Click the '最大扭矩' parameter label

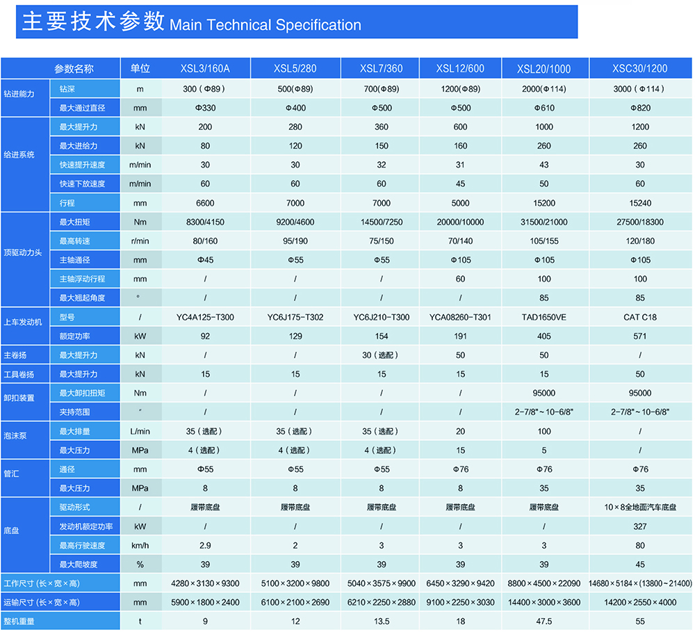[75, 222]
